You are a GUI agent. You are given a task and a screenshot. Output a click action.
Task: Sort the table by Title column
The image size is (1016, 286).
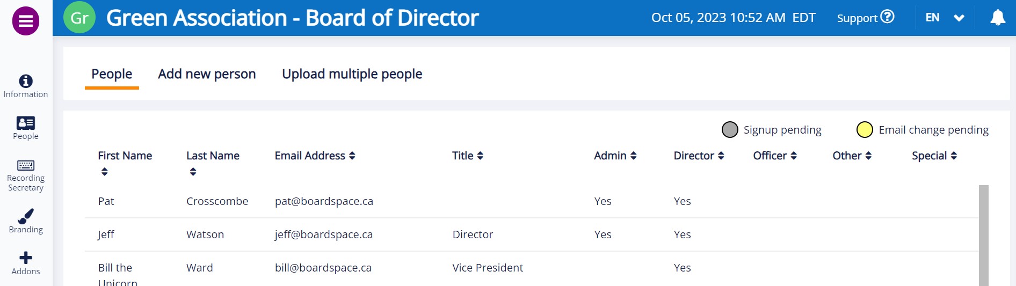click(480, 156)
